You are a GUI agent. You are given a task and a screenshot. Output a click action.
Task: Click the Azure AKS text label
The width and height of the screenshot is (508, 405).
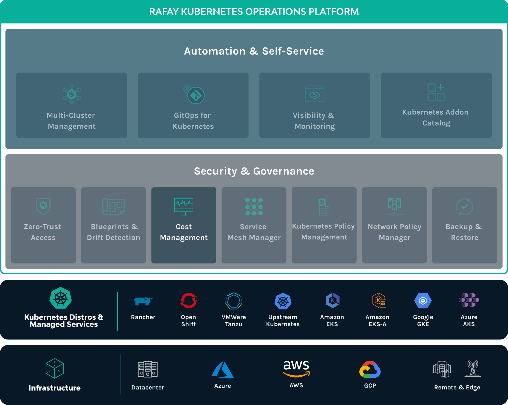click(x=469, y=321)
